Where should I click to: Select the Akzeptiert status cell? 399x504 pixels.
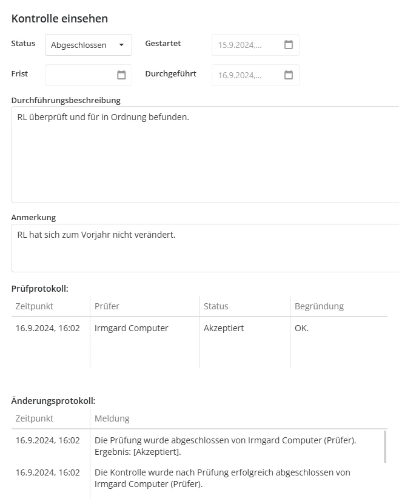point(224,328)
